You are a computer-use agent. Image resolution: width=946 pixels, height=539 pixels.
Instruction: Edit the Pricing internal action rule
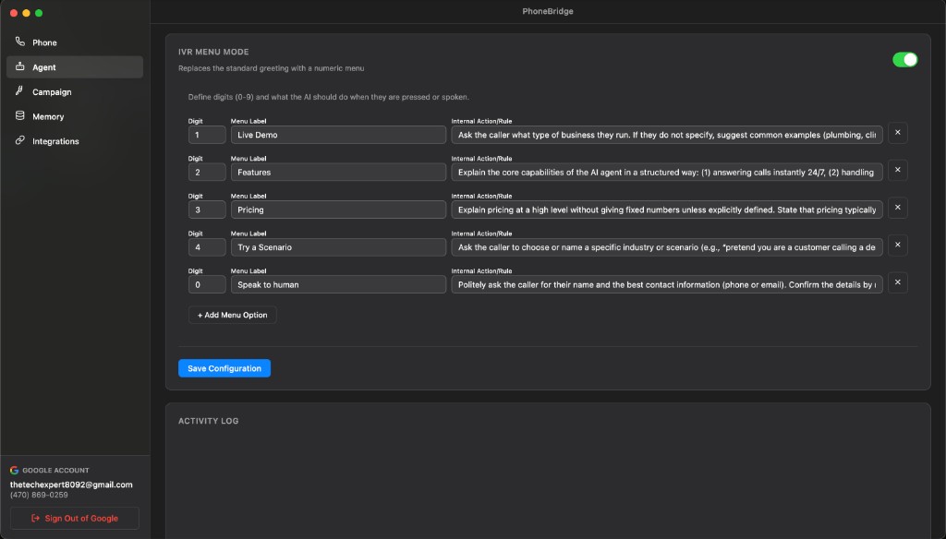tap(667, 210)
